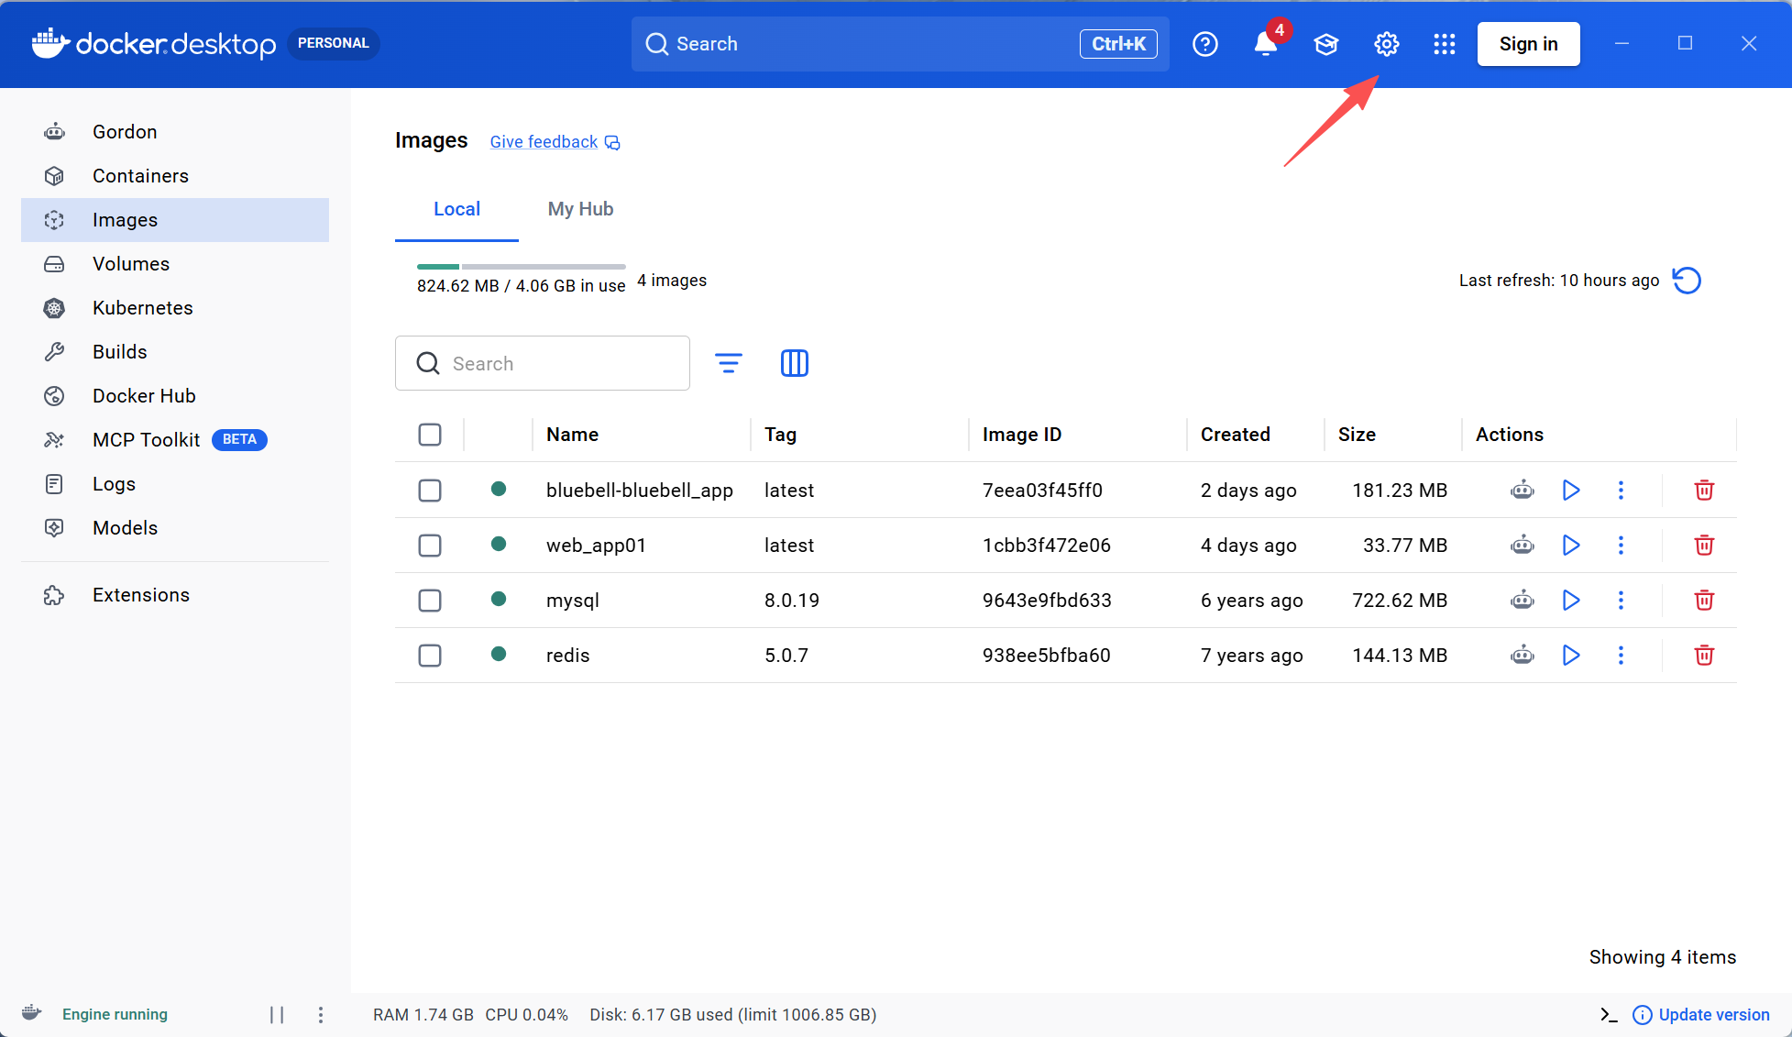
Task: Ask Gordon about web_app01 image
Action: click(1523, 545)
